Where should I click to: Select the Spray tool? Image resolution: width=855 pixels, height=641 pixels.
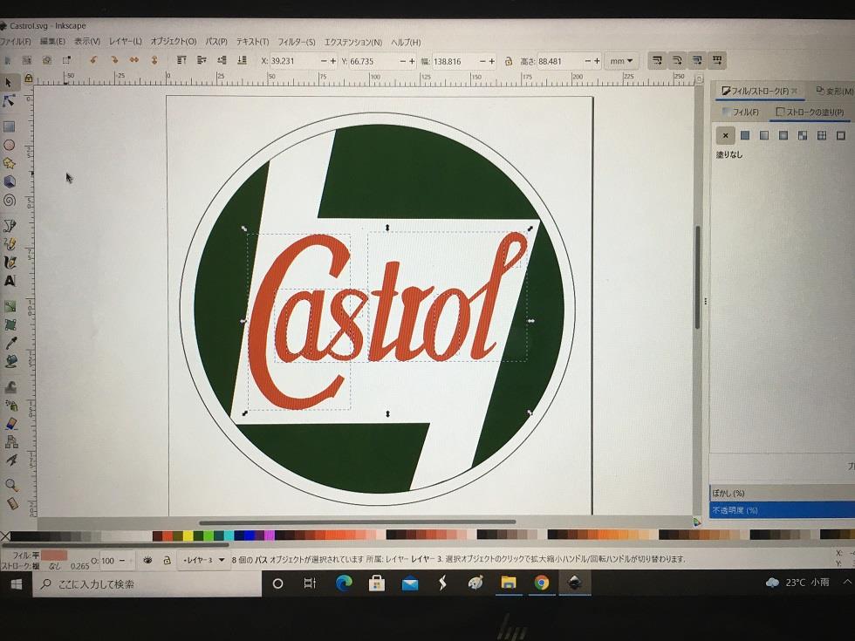pyautogui.click(x=11, y=405)
